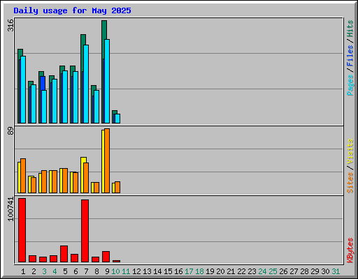Viewport: 358px width, 279px height.
Task: Click the KBytes legend label
Action: 350,250
